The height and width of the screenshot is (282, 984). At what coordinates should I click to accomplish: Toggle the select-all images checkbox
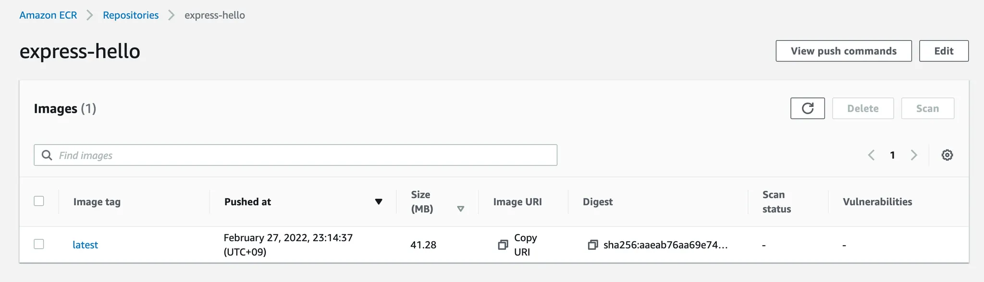(x=39, y=201)
